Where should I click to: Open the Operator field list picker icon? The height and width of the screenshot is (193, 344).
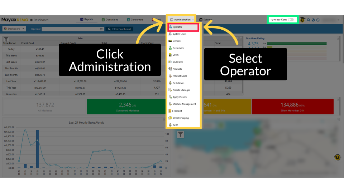point(101,29)
